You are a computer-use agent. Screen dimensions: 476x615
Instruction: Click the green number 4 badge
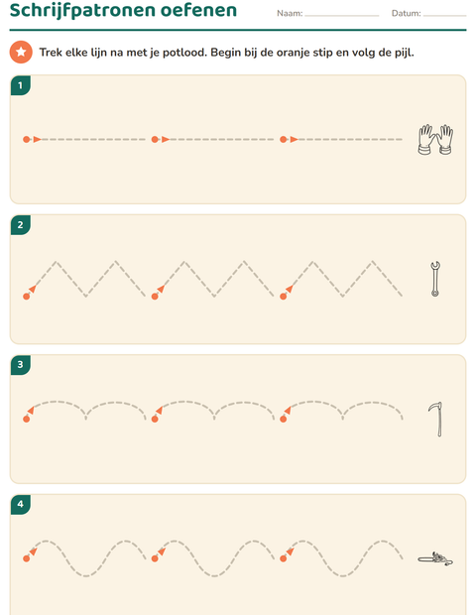(21, 504)
